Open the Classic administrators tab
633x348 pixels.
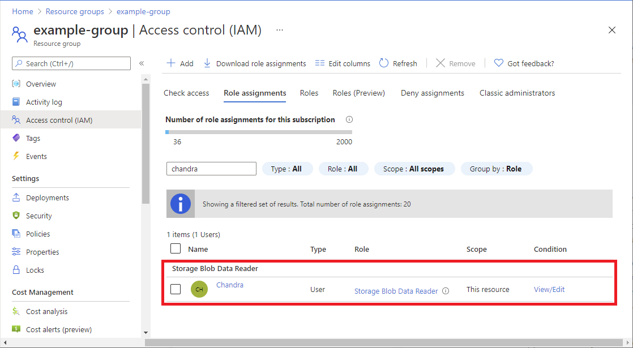[x=517, y=93]
